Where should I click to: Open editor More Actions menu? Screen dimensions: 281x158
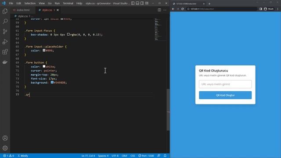[165, 10]
